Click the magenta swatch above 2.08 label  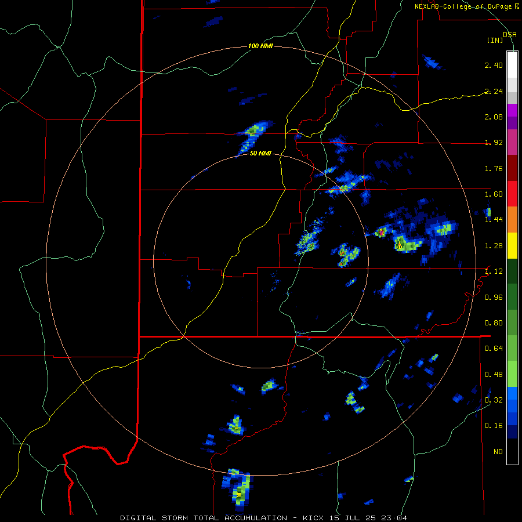(x=512, y=110)
